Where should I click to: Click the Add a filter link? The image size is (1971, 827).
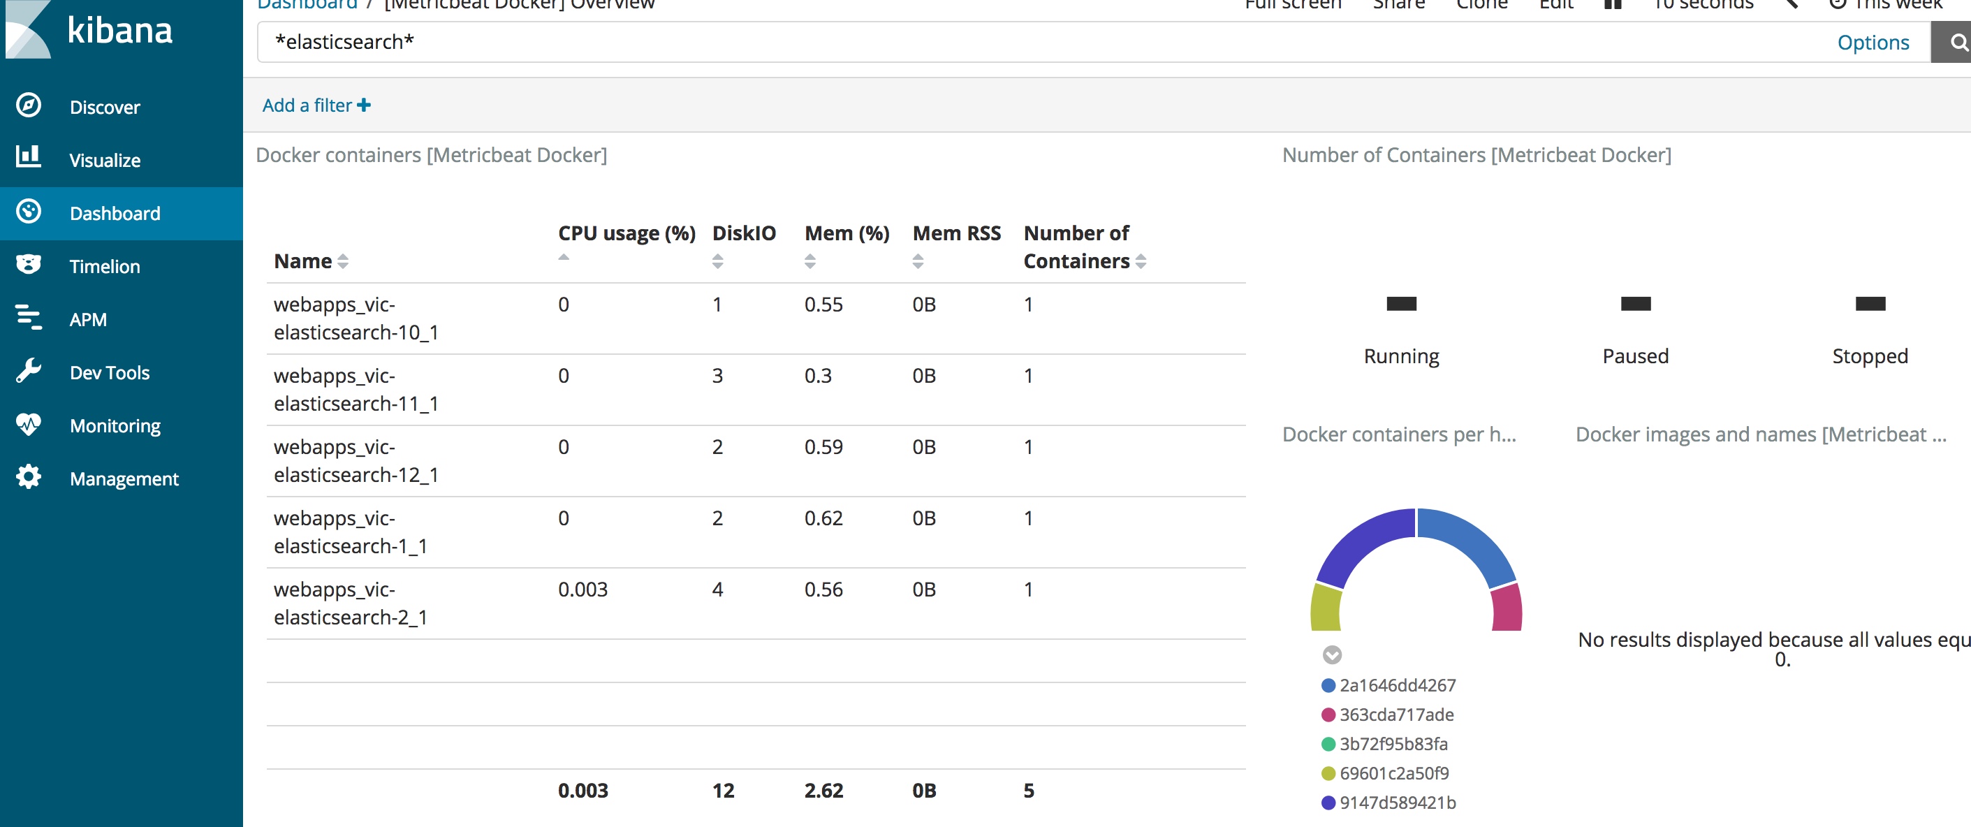pyautogui.click(x=307, y=105)
